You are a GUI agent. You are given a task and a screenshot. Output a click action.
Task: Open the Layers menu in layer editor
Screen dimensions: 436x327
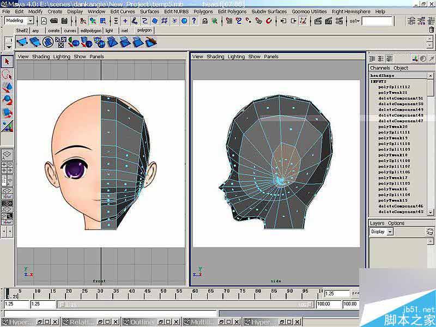[377, 223]
